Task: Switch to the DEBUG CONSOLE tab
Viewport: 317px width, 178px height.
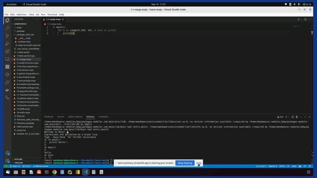Action: 75,117
